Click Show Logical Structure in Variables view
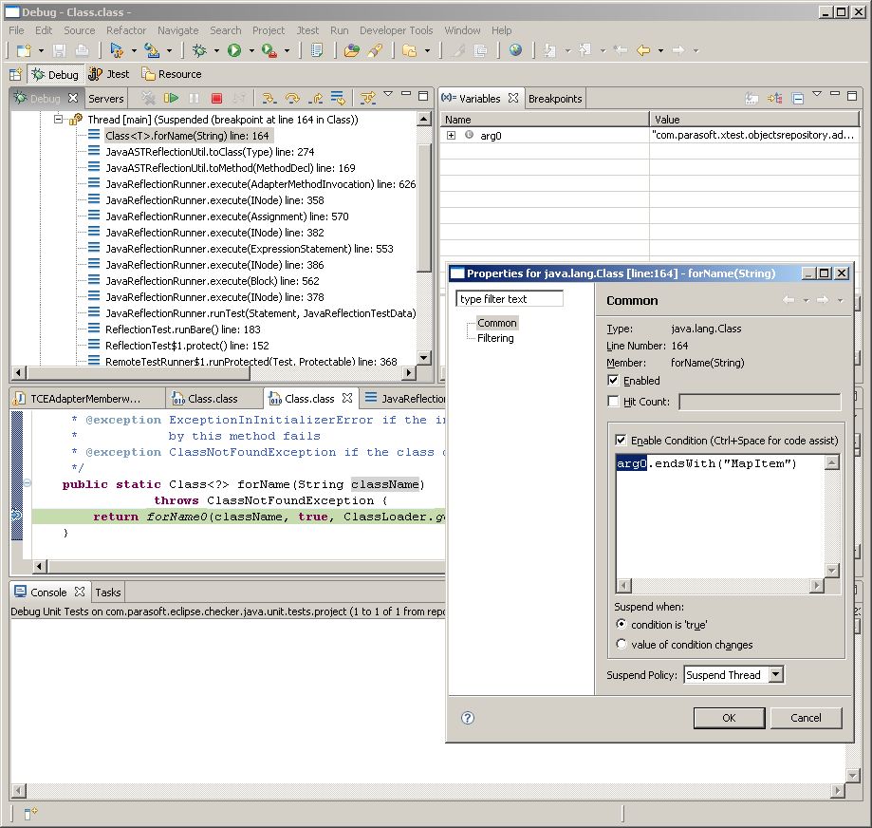The height and width of the screenshot is (828, 872). (x=774, y=99)
